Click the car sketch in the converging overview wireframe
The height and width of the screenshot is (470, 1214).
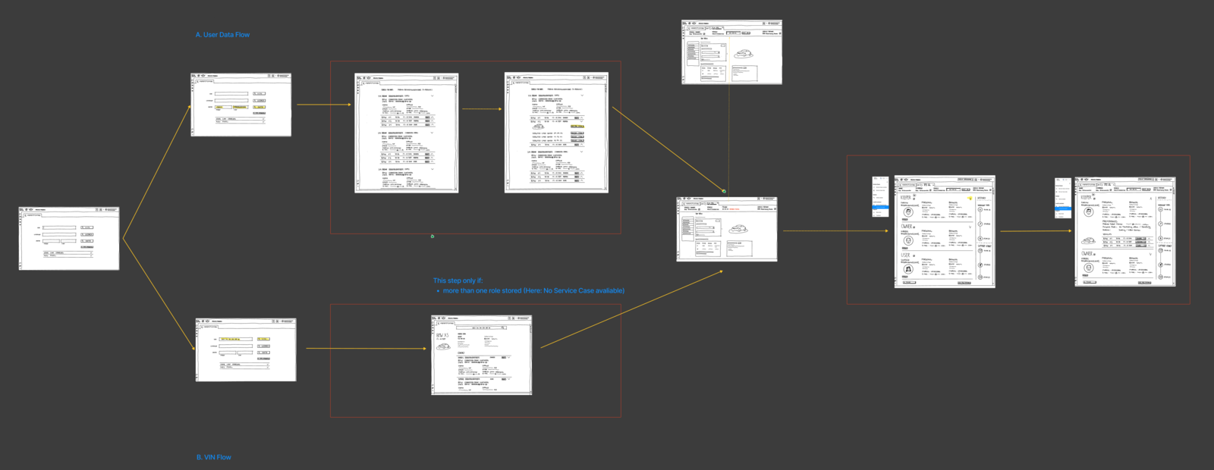click(738, 229)
